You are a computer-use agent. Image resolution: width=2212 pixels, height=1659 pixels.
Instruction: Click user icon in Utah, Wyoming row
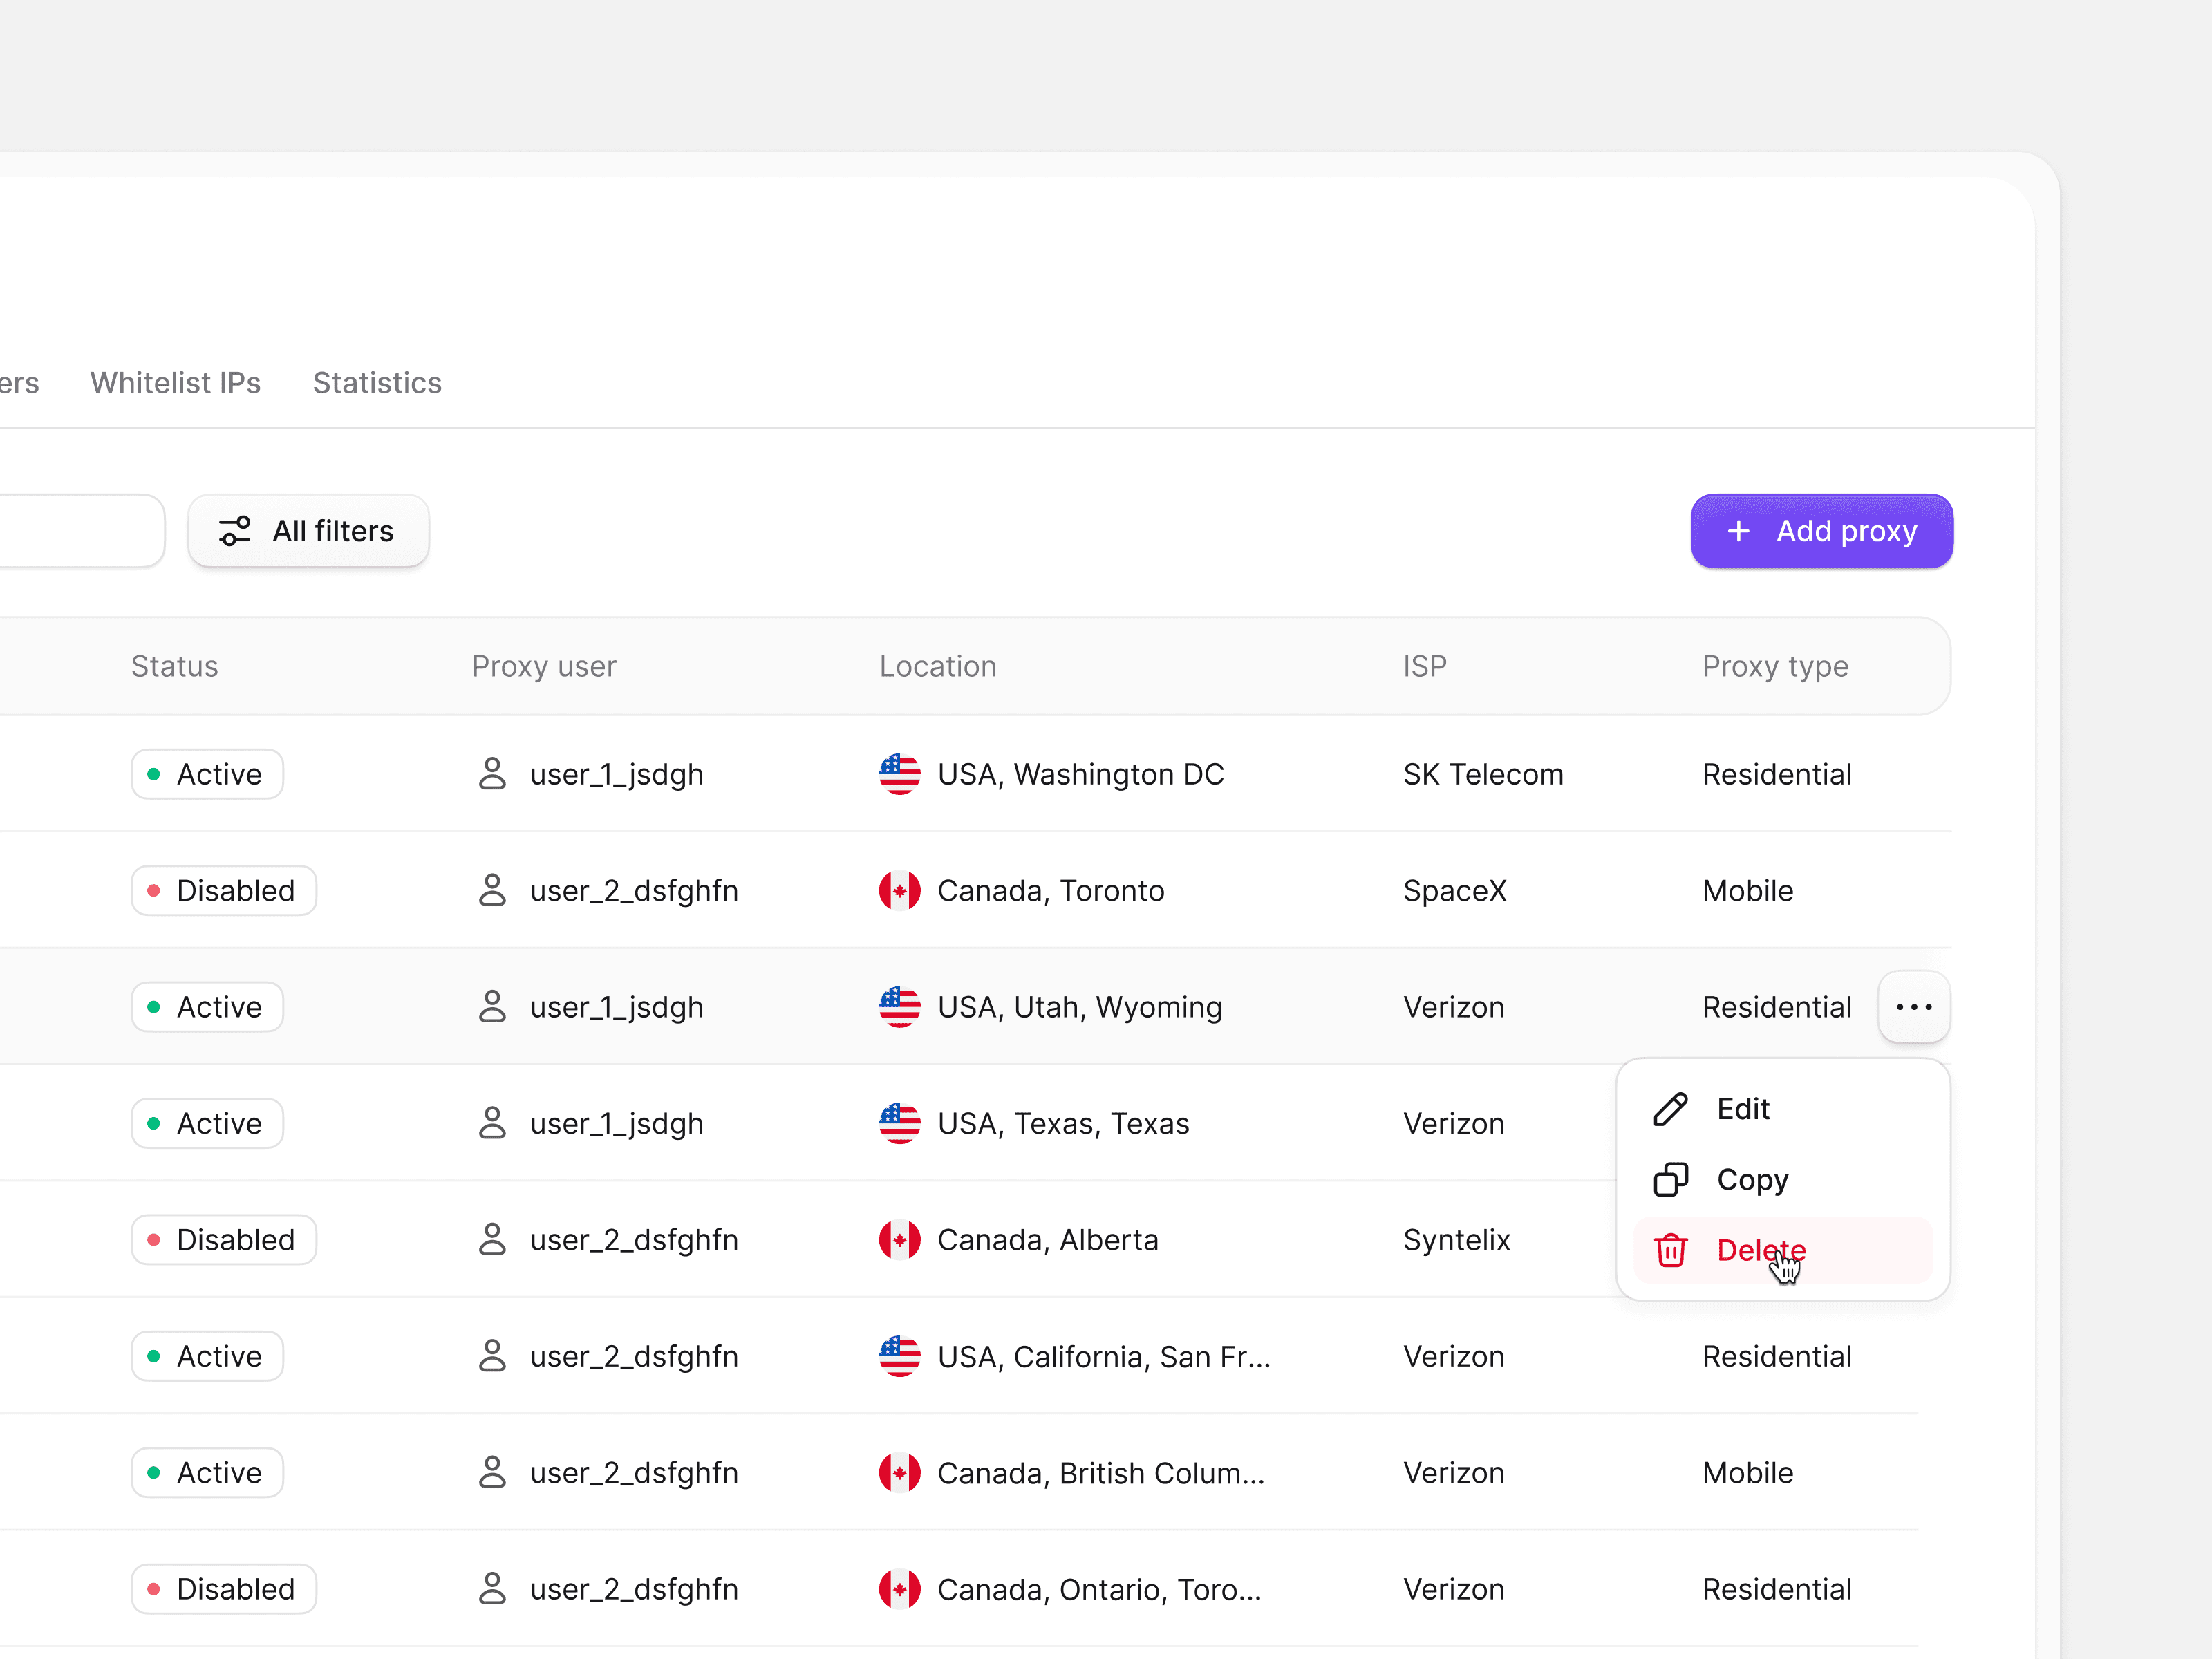(x=492, y=1007)
